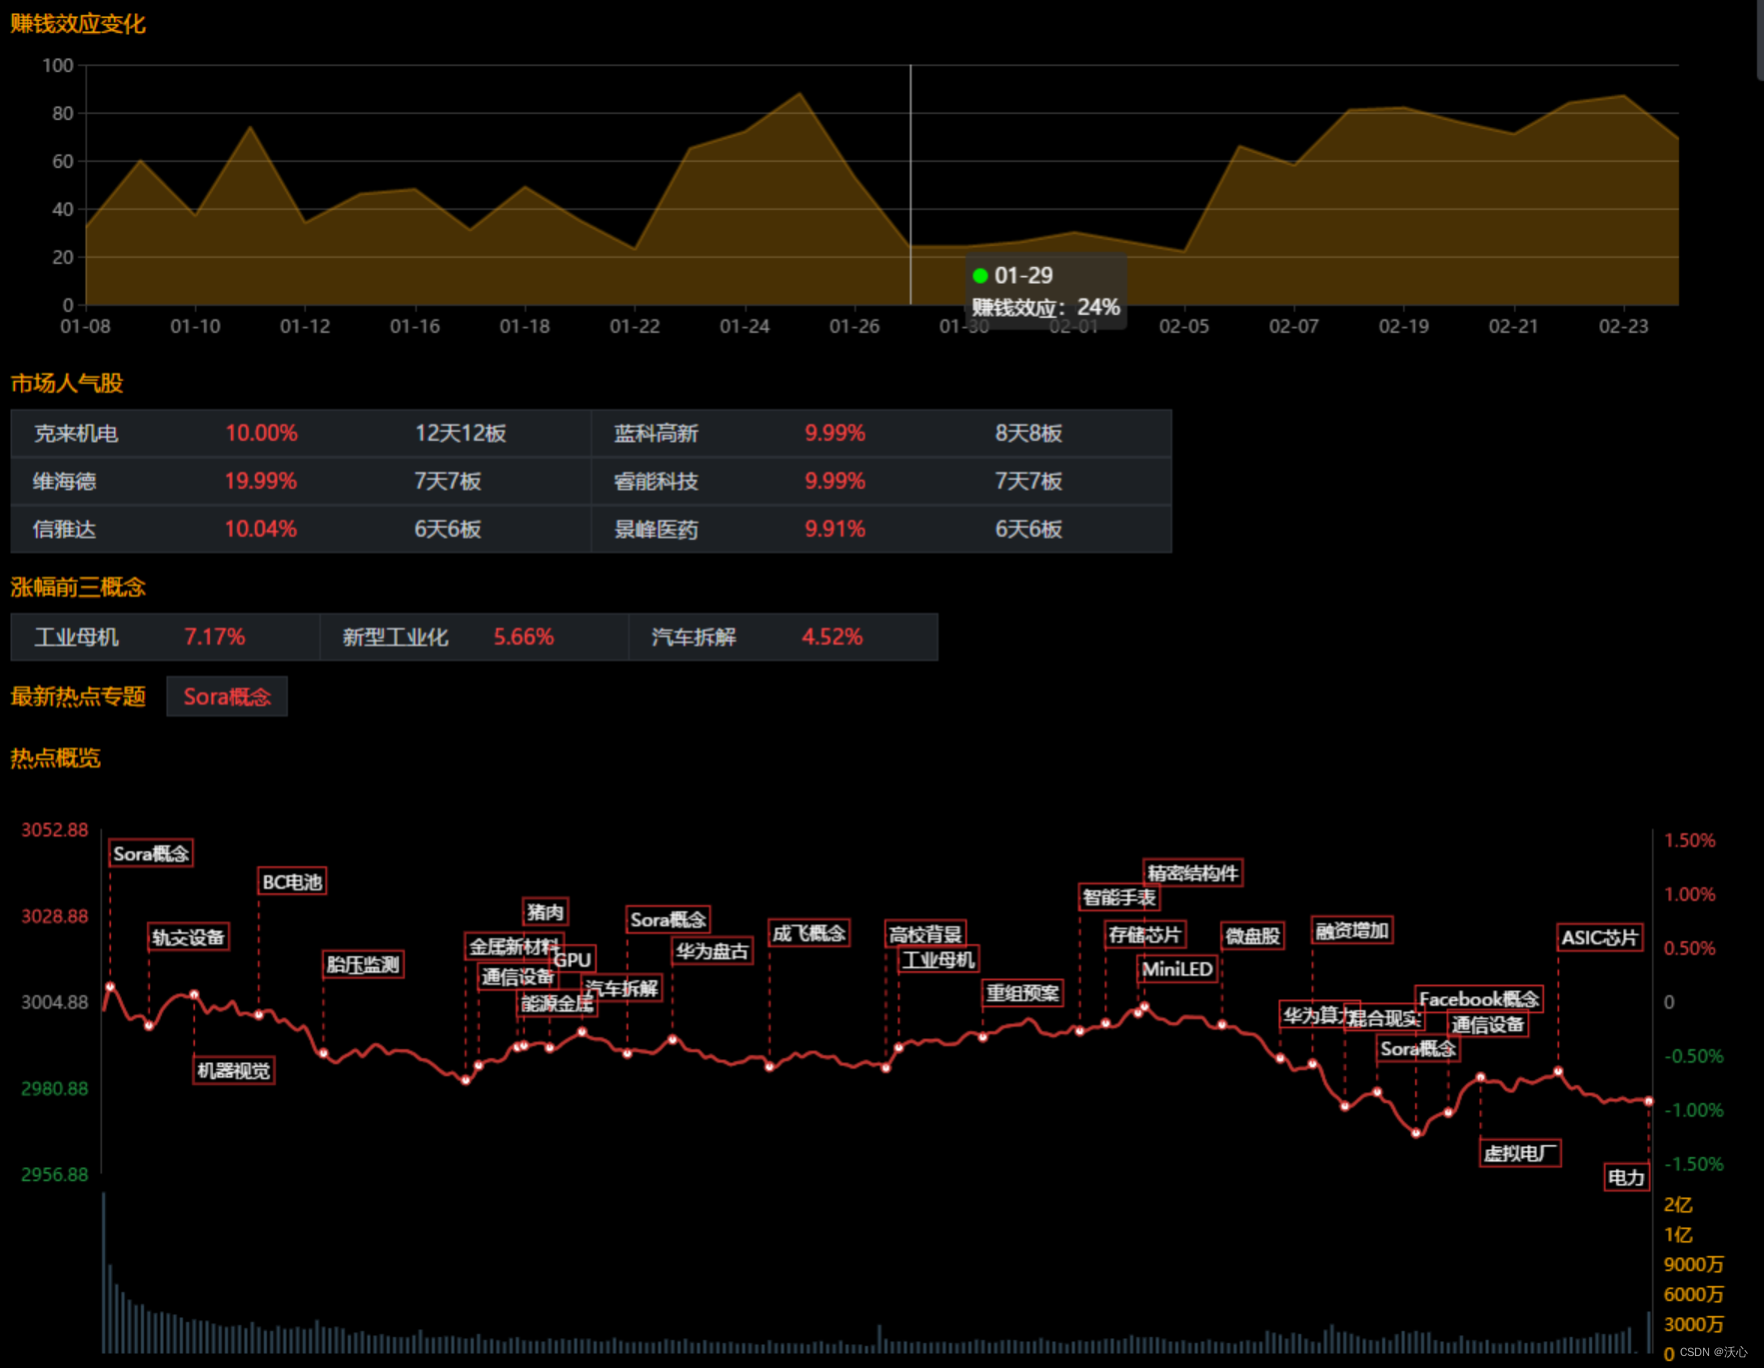Image resolution: width=1764 pixels, height=1368 pixels.
Task: Click the 8天8板 cell
Action: [1028, 434]
